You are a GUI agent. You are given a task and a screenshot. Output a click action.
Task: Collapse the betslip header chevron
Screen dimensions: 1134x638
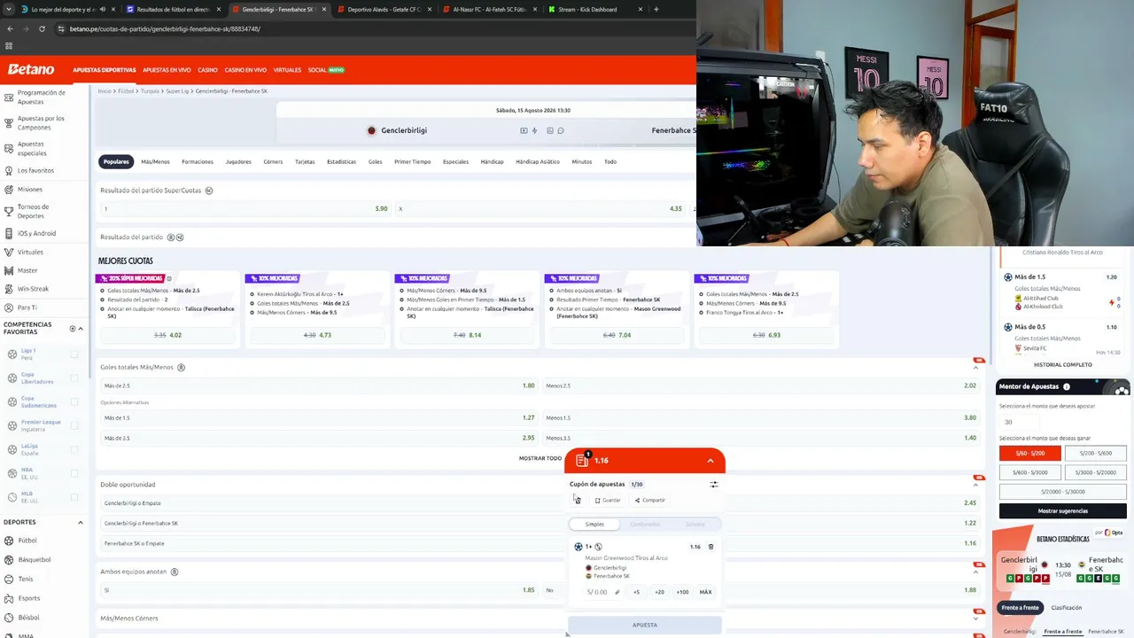pyautogui.click(x=711, y=461)
